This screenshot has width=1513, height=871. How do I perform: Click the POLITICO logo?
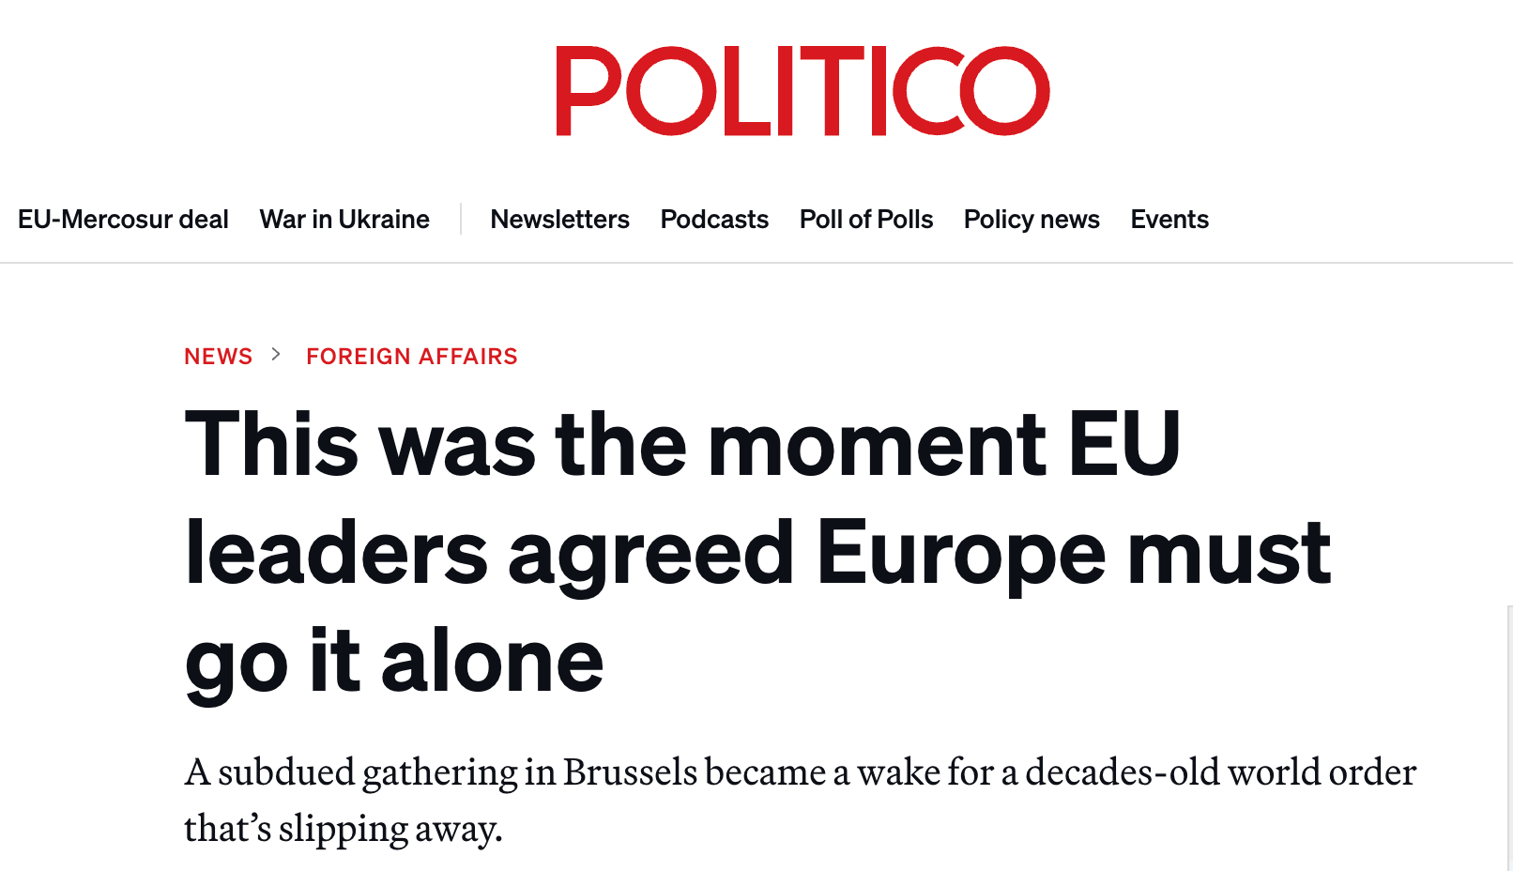pos(802,91)
